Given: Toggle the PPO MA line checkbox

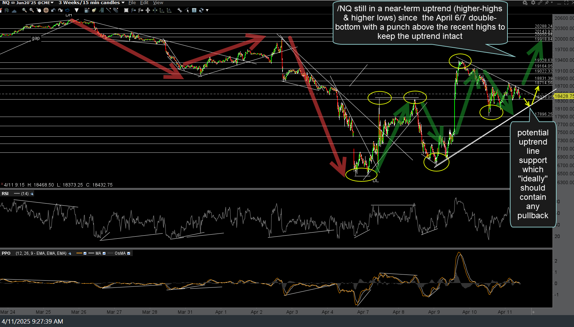Looking at the screenshot, I should coord(104,253).
